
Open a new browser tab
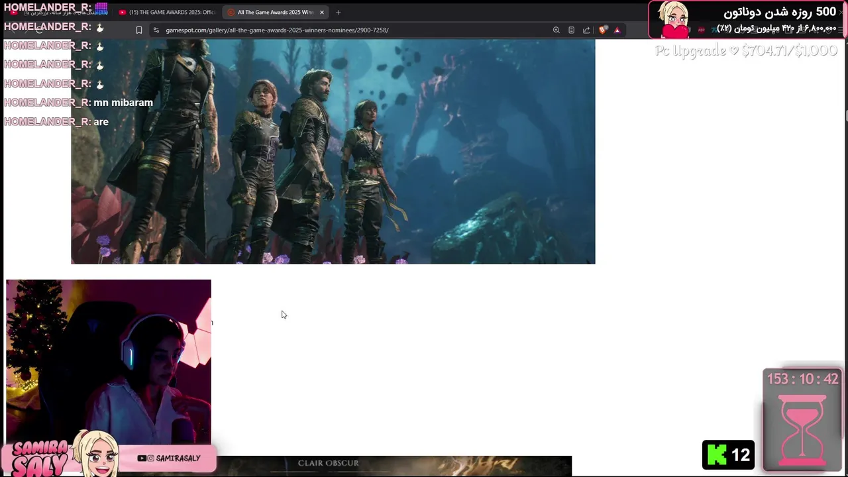click(x=338, y=12)
